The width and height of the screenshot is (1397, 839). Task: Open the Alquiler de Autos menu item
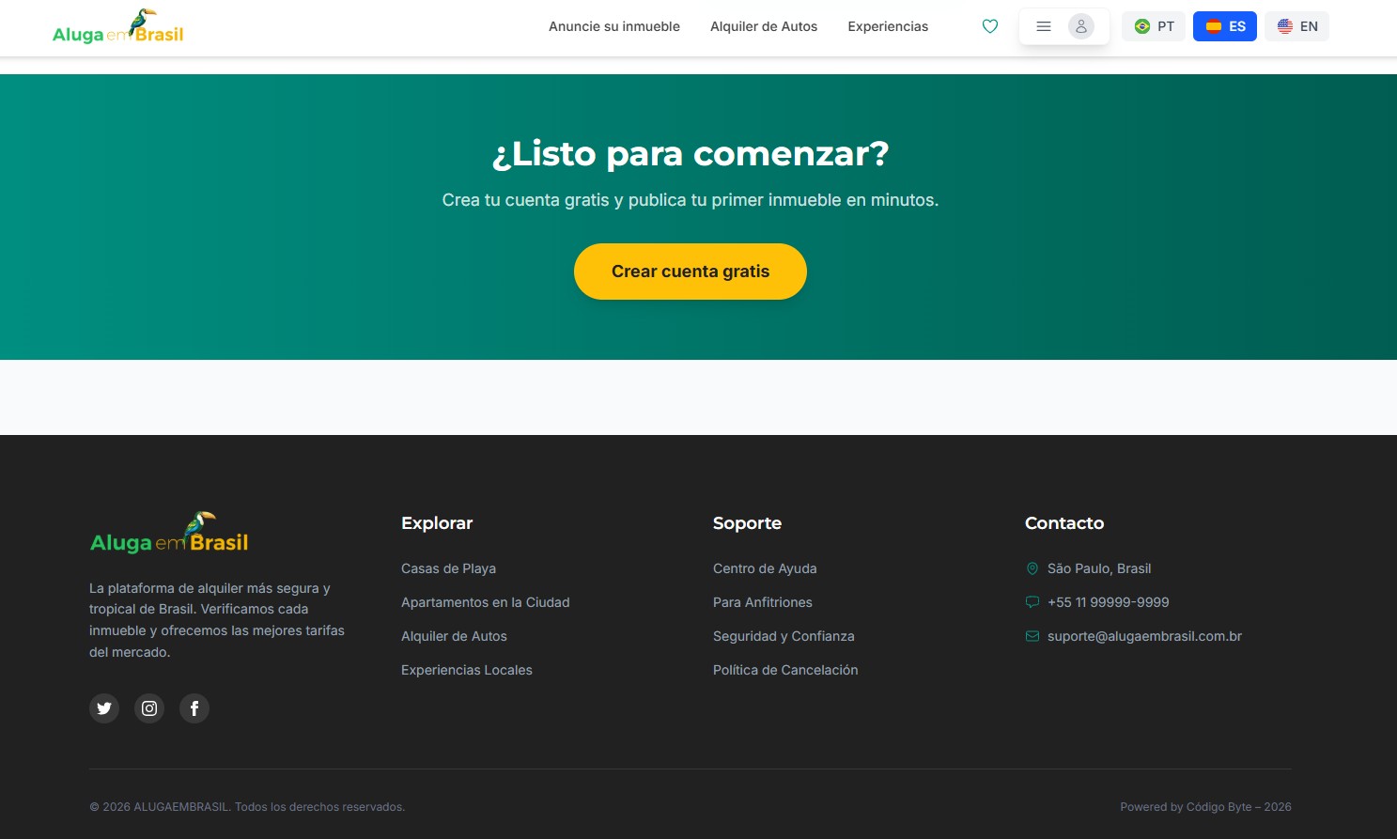[763, 26]
